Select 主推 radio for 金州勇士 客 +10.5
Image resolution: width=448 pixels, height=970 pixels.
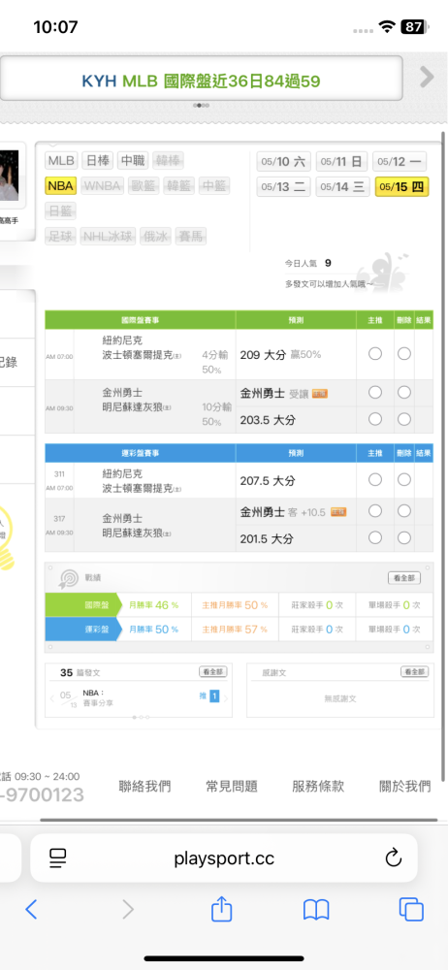click(375, 511)
